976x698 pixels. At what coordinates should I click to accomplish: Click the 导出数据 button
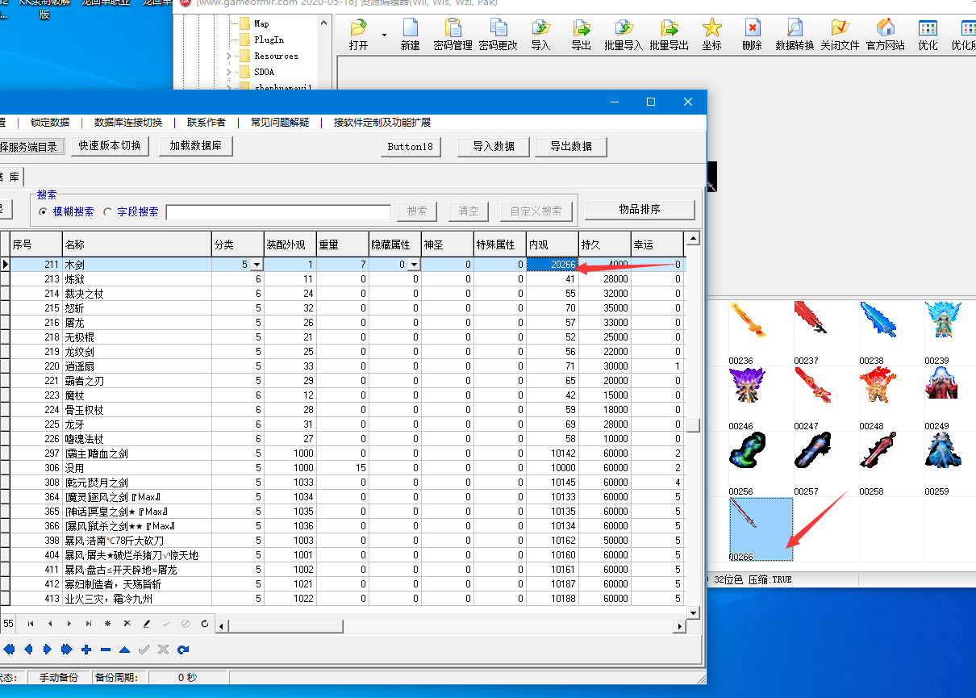pyautogui.click(x=571, y=147)
